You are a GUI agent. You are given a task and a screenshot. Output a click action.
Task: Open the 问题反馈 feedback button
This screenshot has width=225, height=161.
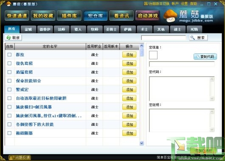(x=20, y=158)
